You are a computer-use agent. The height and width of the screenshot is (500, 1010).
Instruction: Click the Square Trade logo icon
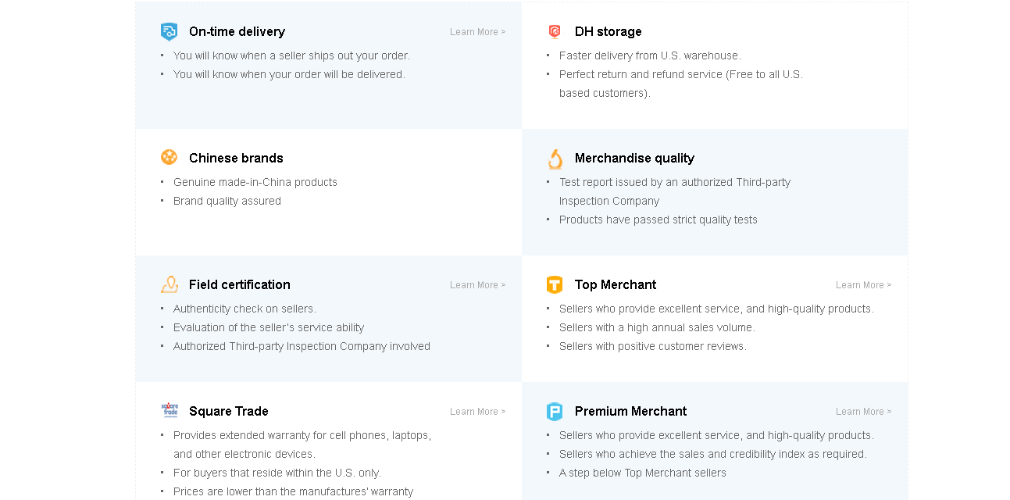point(170,410)
